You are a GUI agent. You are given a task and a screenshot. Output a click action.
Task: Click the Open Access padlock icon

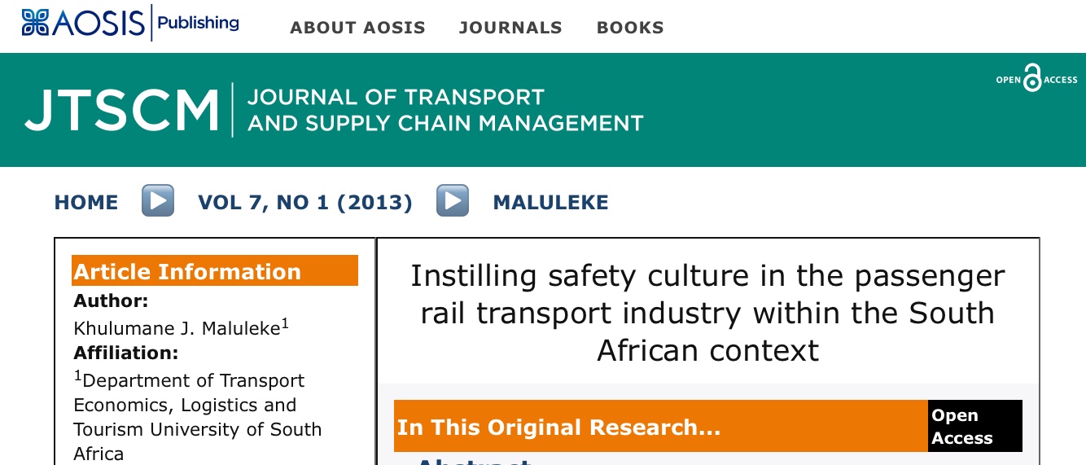click(1032, 79)
